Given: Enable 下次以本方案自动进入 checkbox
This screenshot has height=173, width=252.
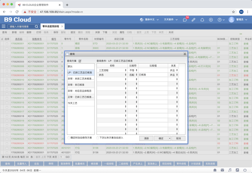Looking at the screenshot, I should (97, 138).
